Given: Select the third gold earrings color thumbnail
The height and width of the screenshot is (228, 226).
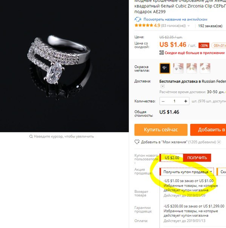Looking at the screenshot, I should click(x=192, y=68).
